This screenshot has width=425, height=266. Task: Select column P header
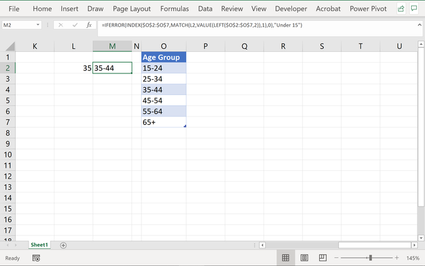205,46
